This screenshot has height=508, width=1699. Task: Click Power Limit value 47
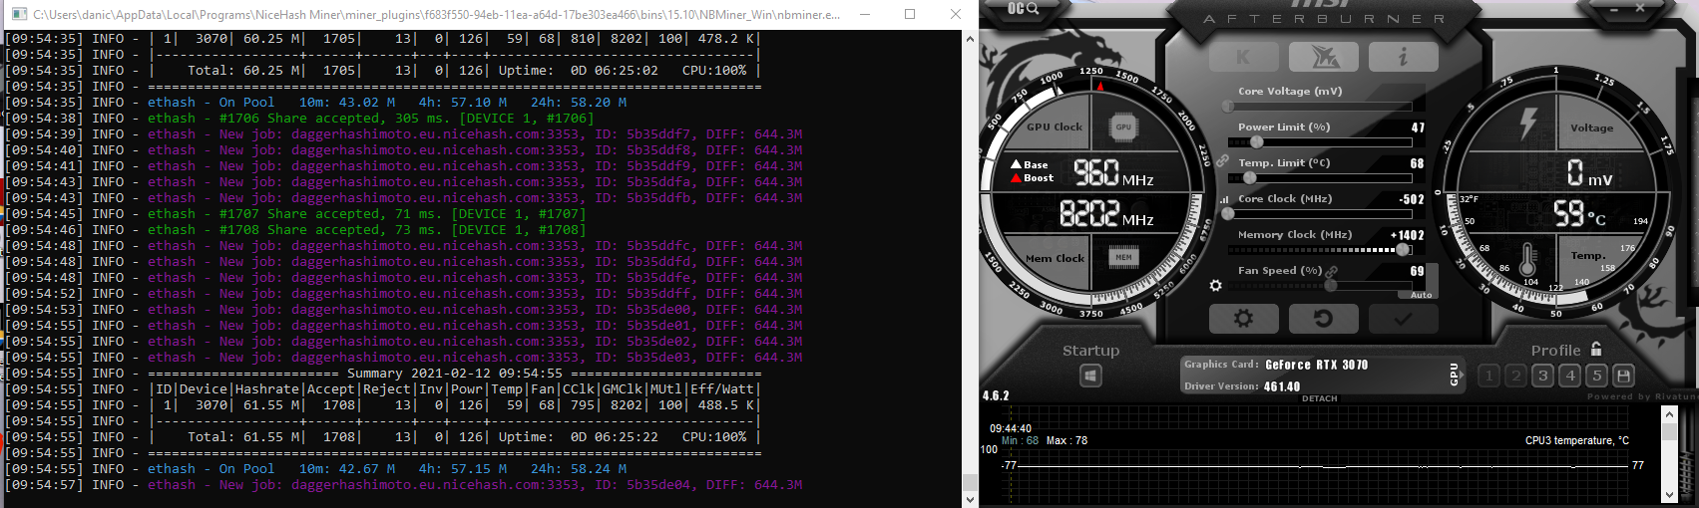[1418, 127]
